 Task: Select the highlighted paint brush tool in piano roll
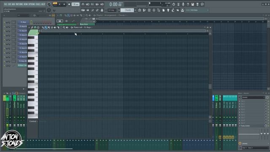point(46,27)
